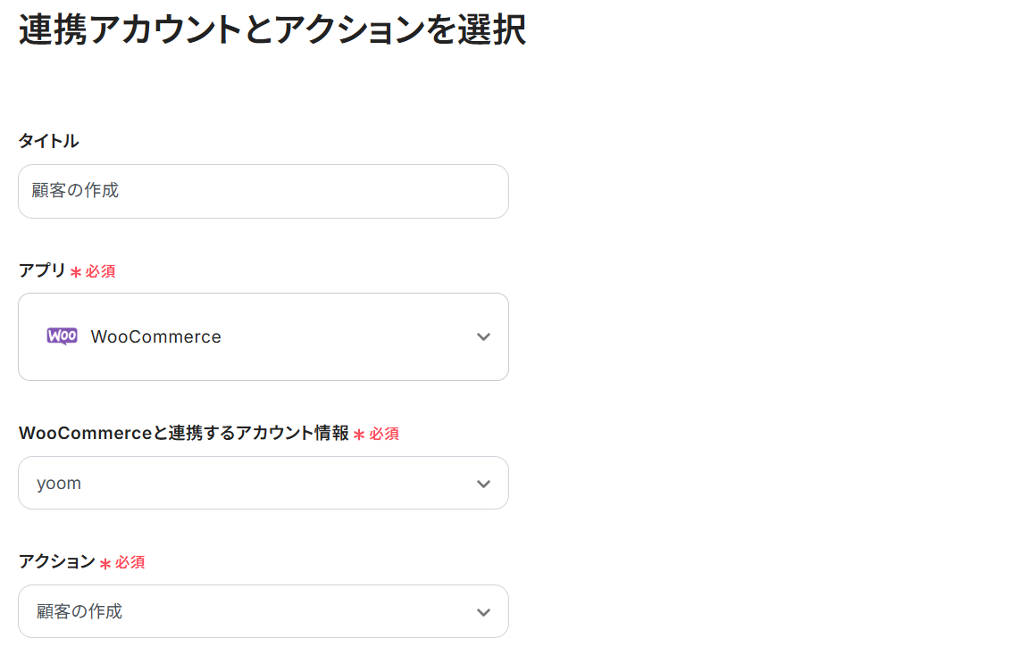Click the chevron on the アクション field
1012x655 pixels.
[x=483, y=611]
